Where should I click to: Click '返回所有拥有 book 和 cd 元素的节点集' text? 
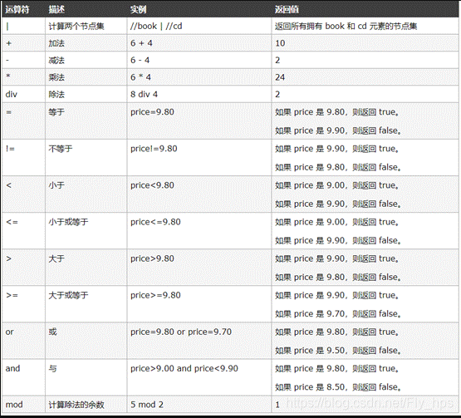tap(346, 27)
